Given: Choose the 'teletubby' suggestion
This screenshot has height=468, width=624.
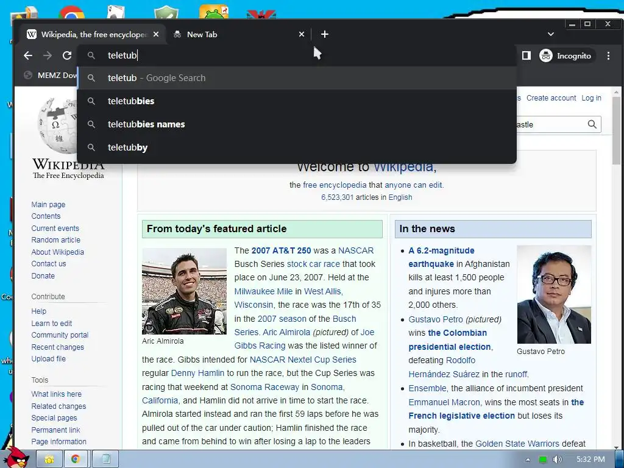Looking at the screenshot, I should point(297,147).
